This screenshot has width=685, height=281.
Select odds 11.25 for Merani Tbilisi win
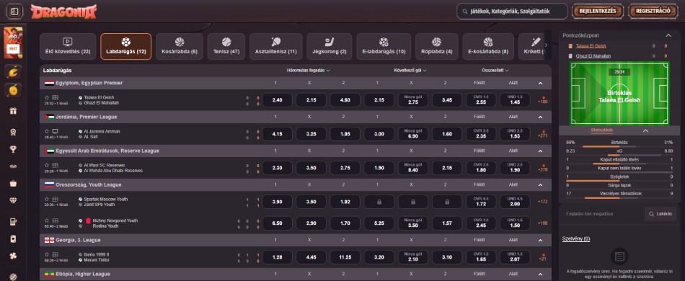tap(345, 257)
